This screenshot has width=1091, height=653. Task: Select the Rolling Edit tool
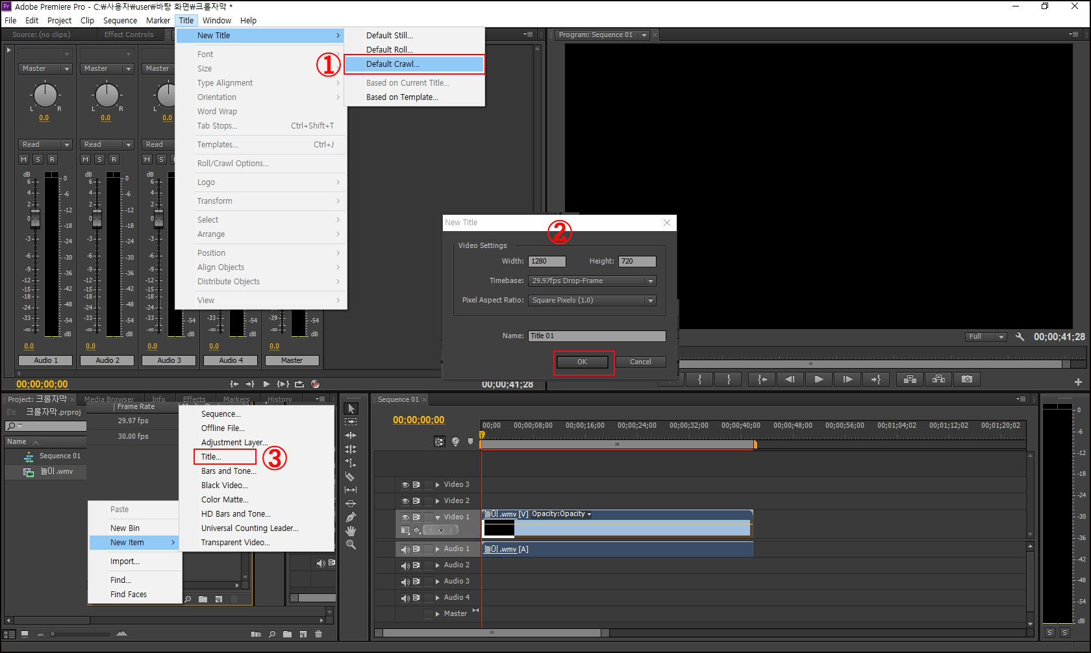[x=351, y=449]
